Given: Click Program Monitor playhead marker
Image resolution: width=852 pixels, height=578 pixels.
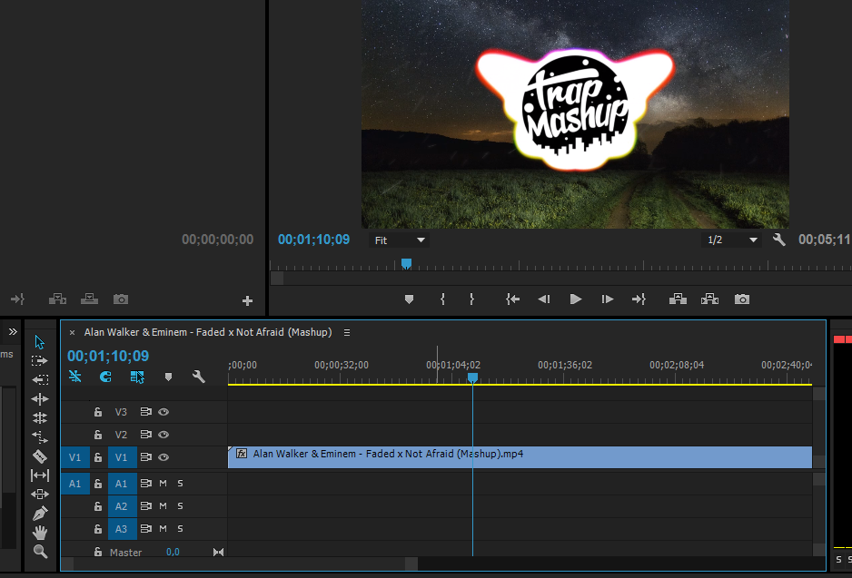Looking at the screenshot, I should coord(406,264).
